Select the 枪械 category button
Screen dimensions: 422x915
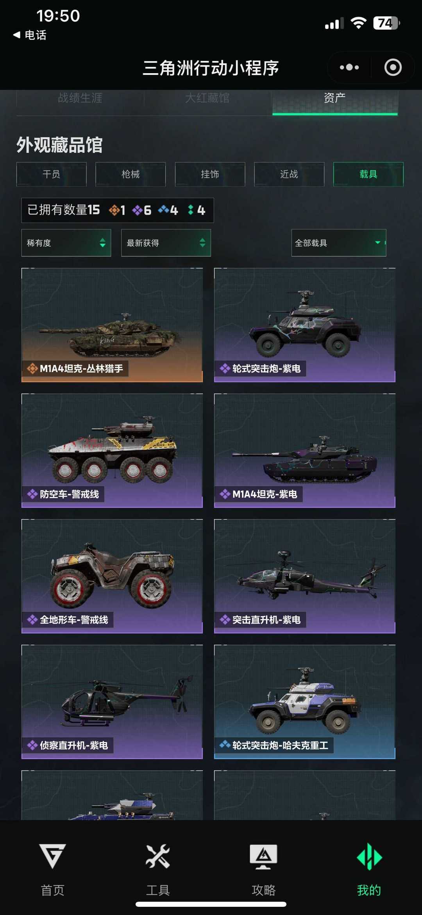click(x=131, y=174)
